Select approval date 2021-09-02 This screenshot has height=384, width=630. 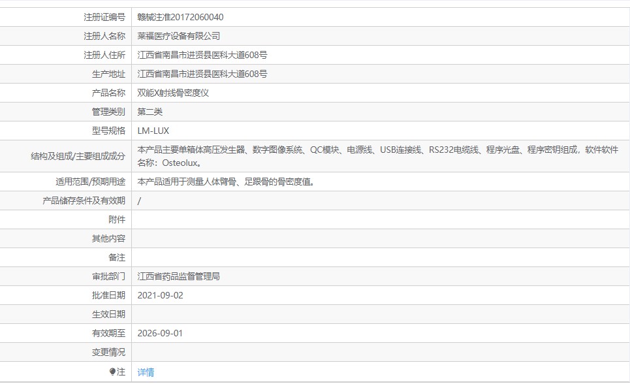[x=161, y=295]
